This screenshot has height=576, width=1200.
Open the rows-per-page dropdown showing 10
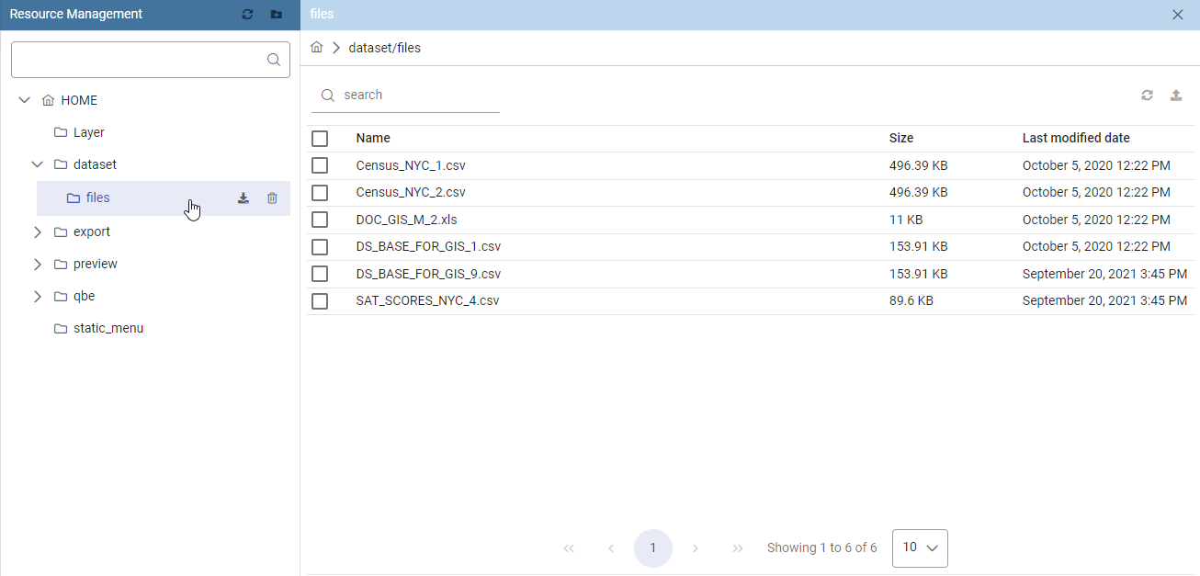point(920,548)
